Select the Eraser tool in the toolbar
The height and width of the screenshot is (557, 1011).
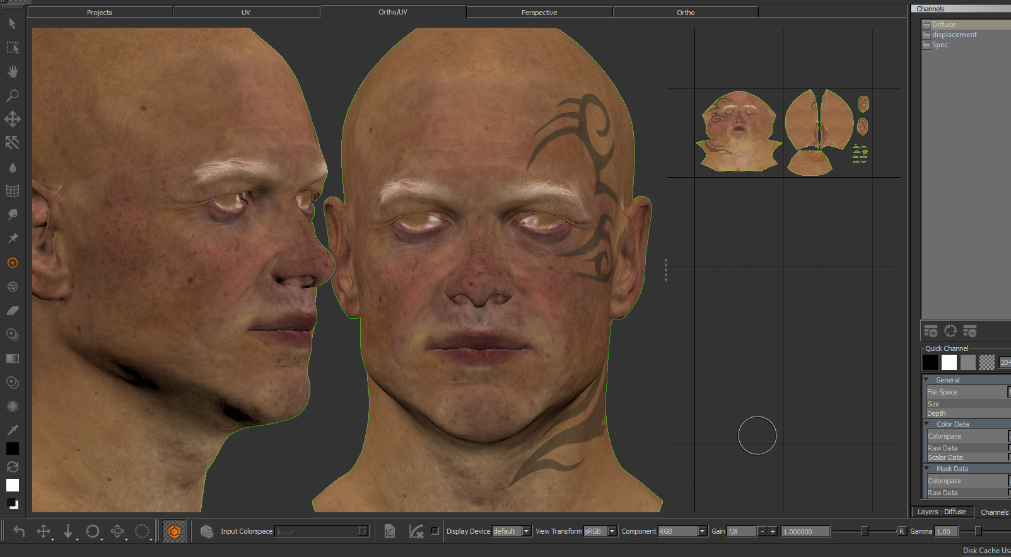[12, 311]
